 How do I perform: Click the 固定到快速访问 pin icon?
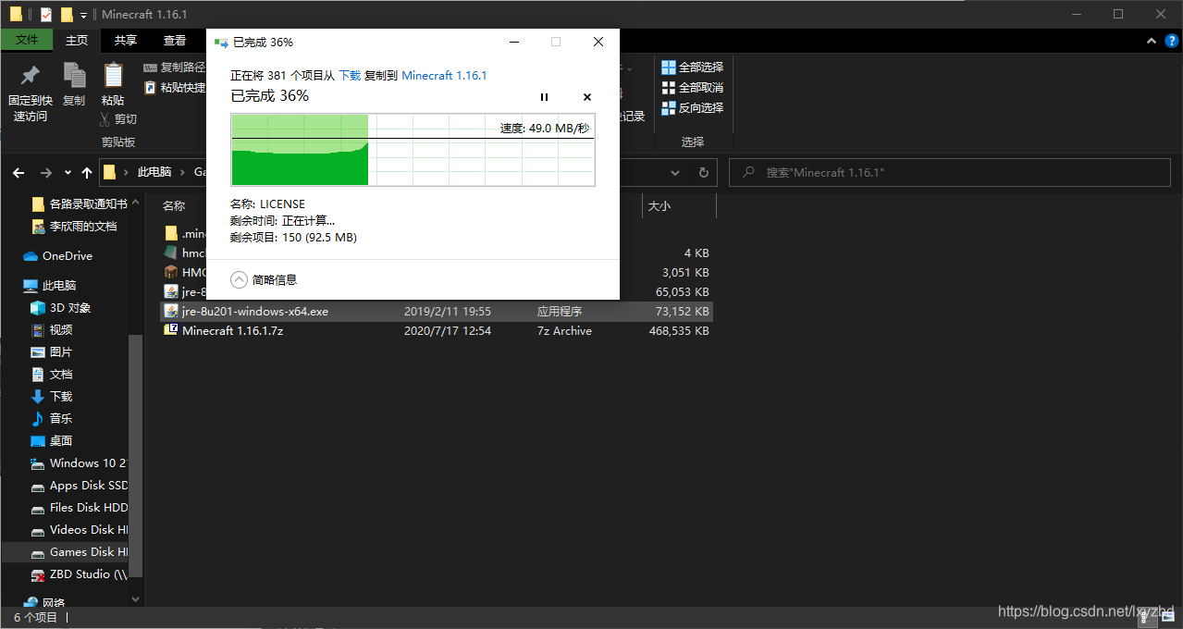point(30,76)
